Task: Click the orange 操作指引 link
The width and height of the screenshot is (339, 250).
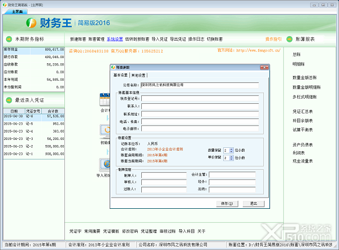Action: [x=273, y=39]
